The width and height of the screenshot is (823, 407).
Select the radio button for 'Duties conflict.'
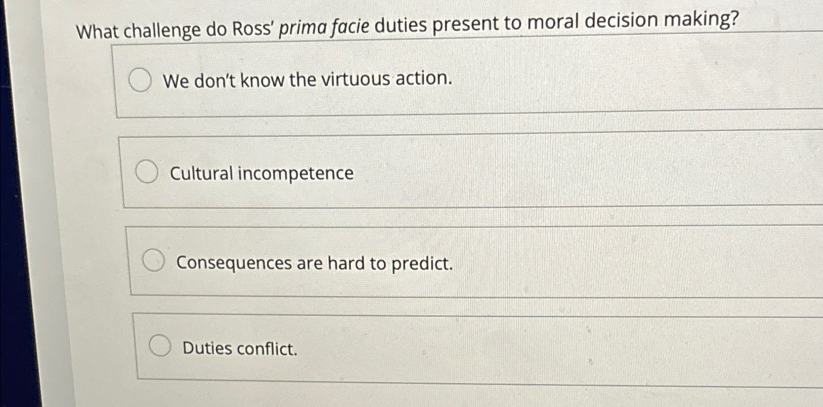160,347
